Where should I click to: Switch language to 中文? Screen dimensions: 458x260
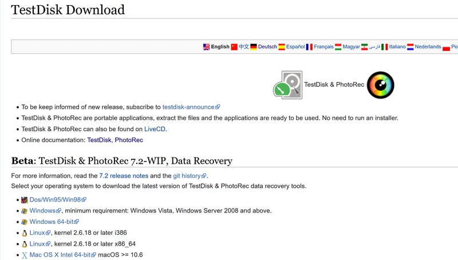(x=244, y=46)
